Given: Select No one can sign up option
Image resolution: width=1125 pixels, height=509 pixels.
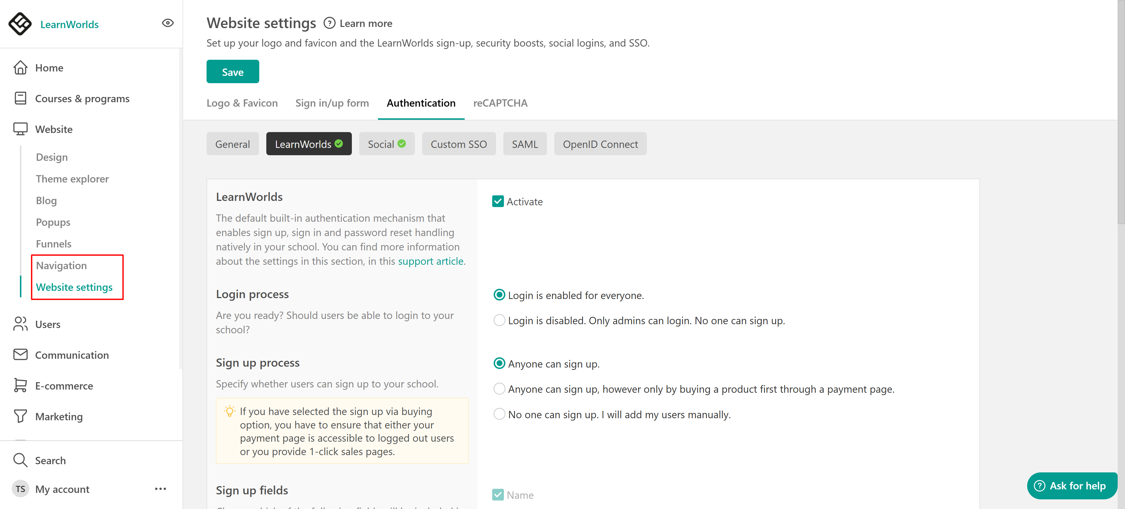Looking at the screenshot, I should tap(499, 414).
